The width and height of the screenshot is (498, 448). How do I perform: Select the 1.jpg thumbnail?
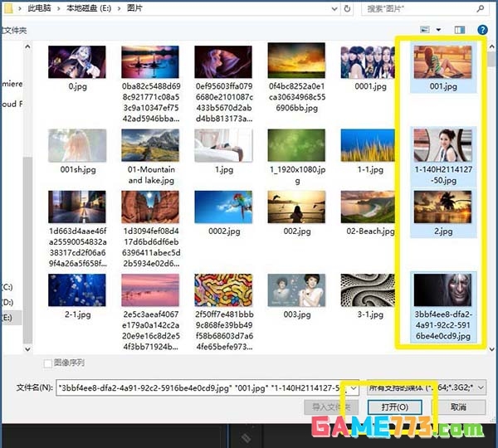(x=223, y=145)
